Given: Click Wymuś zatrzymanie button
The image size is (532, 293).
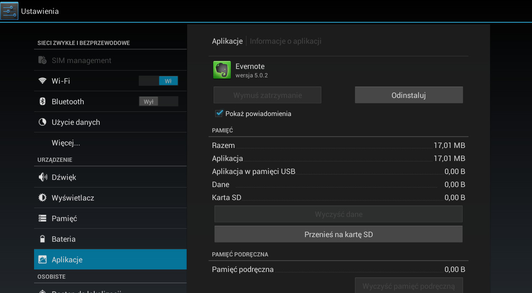Looking at the screenshot, I should (267, 95).
